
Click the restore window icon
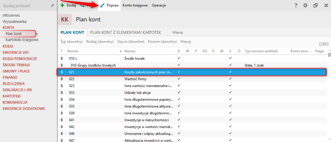[x=316, y=5]
